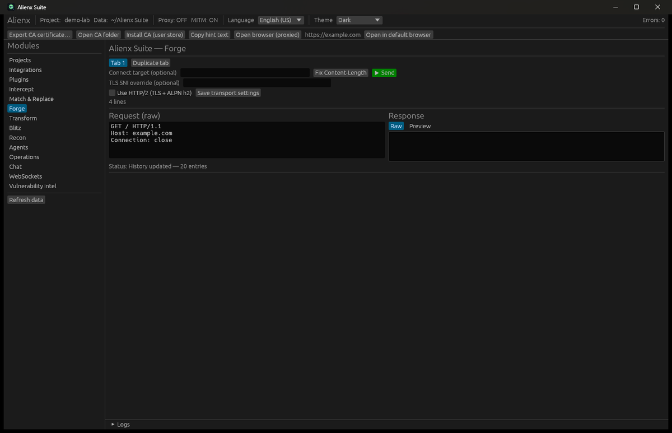Click the Alienx Suite app icon in title bar
Viewport: 672px width, 433px height.
coord(11,7)
